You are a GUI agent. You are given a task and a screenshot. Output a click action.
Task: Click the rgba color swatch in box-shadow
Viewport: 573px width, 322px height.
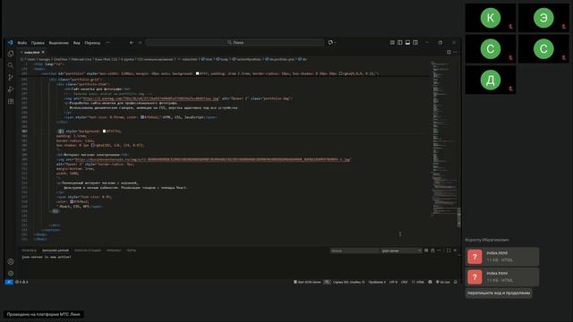click(340, 73)
